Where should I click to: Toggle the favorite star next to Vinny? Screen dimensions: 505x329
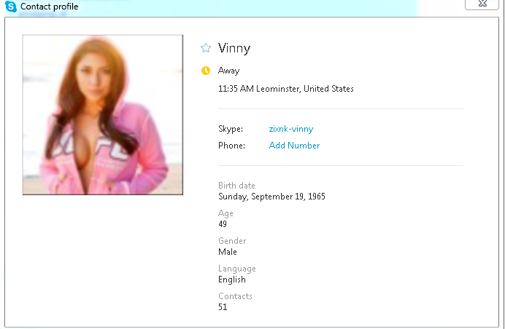pos(206,48)
